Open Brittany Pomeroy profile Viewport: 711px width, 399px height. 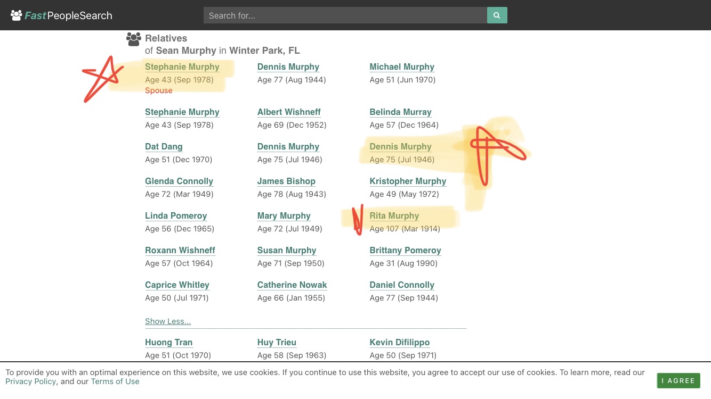click(406, 250)
